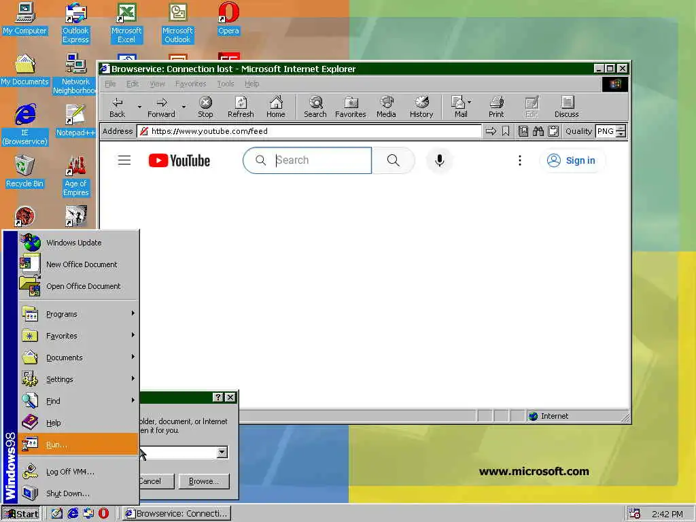Click the Internet Explorer quick launch icon
Image resolution: width=696 pixels, height=522 pixels.
click(72, 514)
